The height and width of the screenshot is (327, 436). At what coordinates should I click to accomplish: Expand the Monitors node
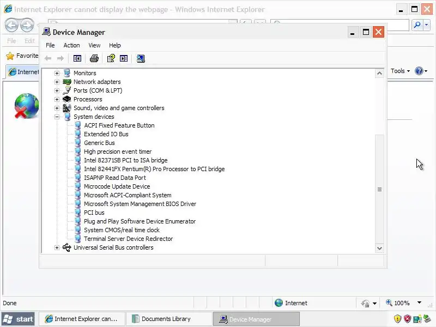point(57,73)
